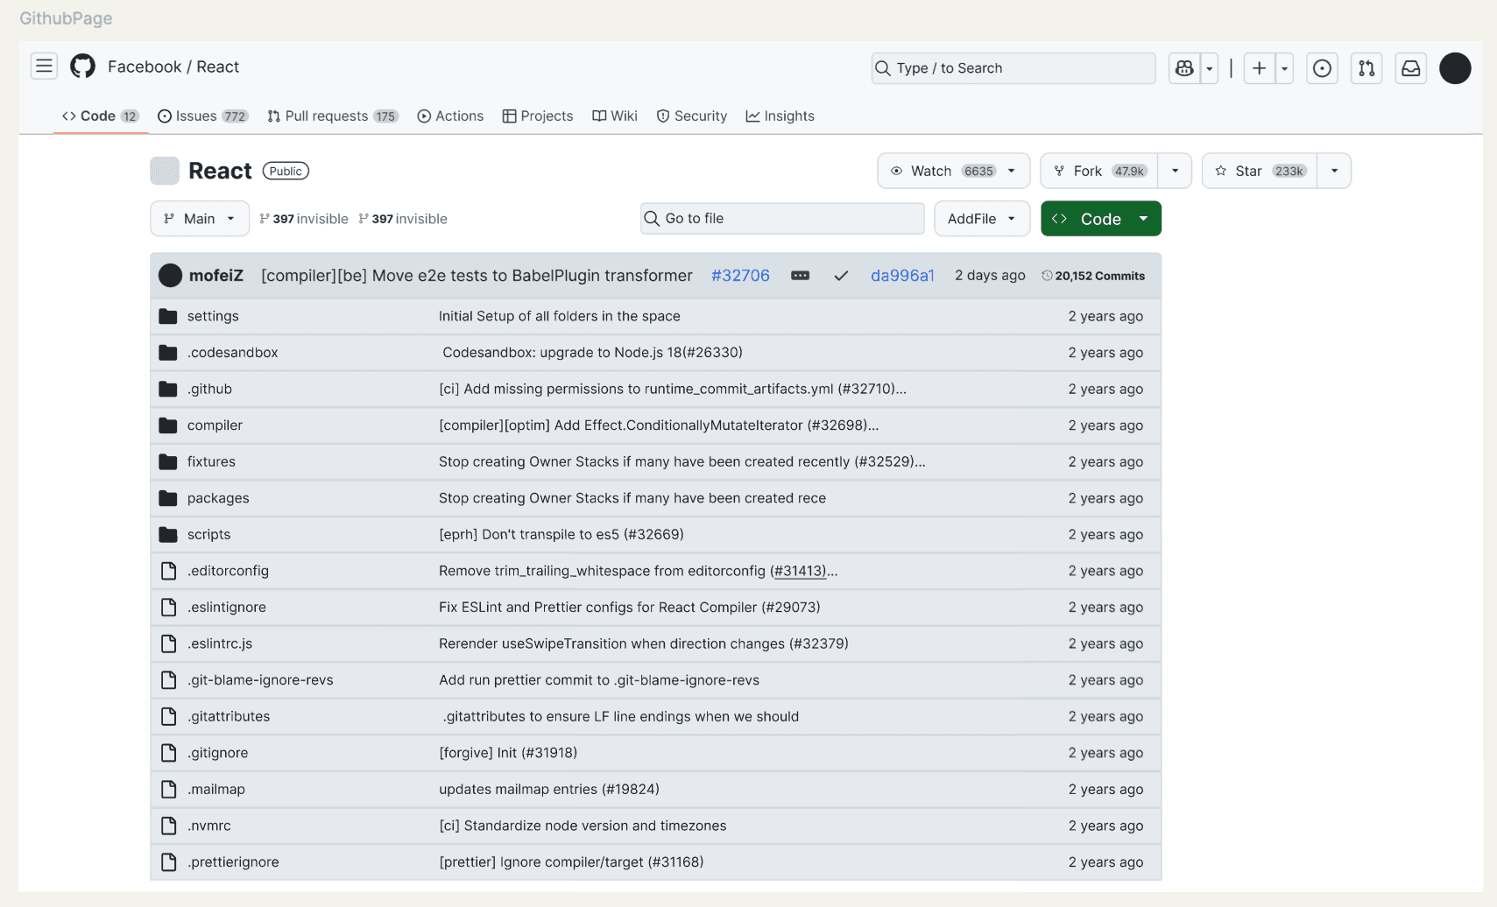Click the file icon for .prettierignore
1497x907 pixels.
(x=168, y=862)
